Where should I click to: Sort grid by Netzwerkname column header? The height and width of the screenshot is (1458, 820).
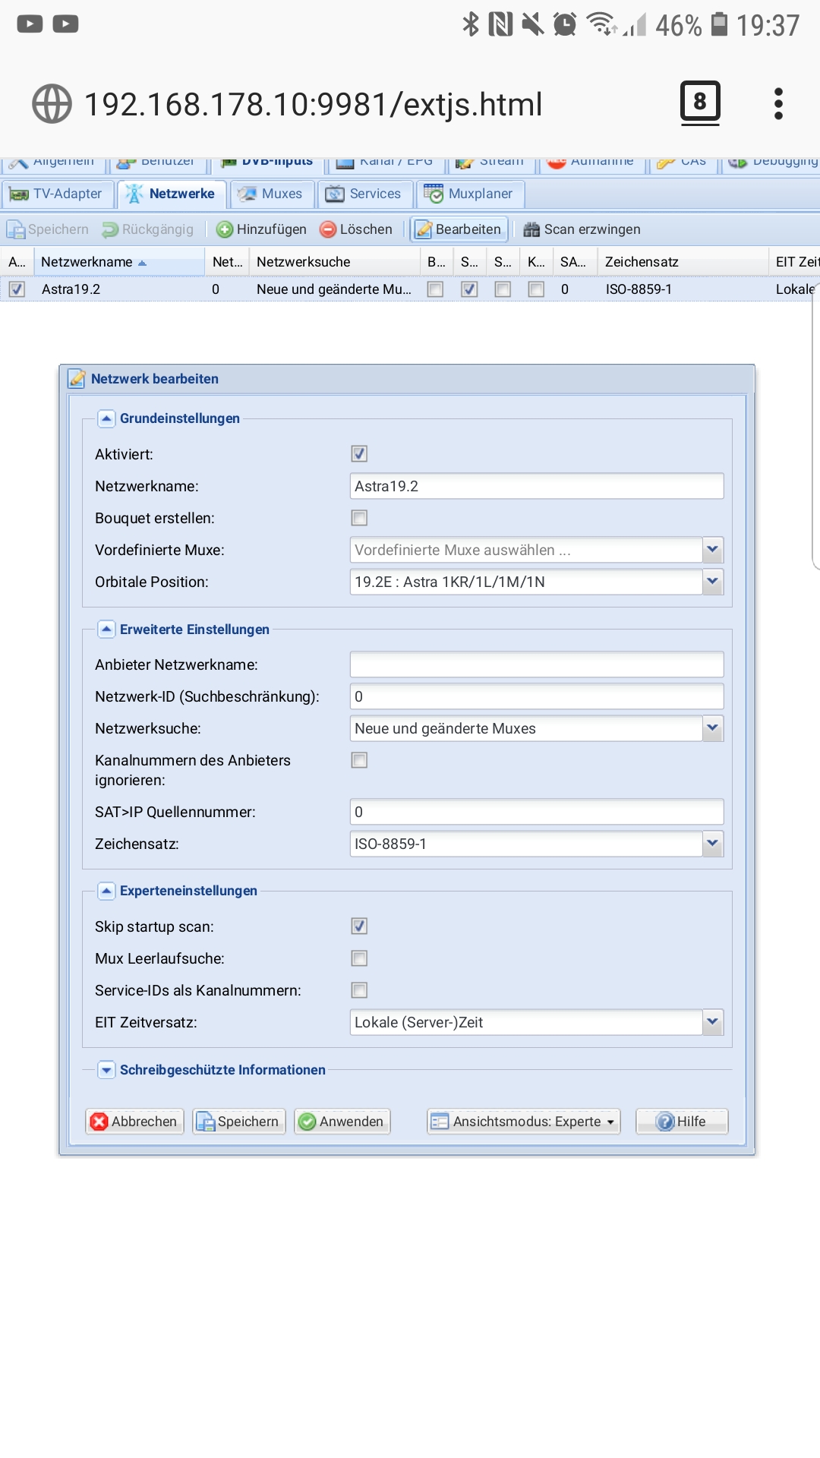tap(119, 262)
